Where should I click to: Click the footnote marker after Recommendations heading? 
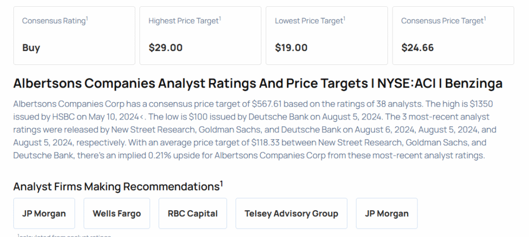[222, 183]
